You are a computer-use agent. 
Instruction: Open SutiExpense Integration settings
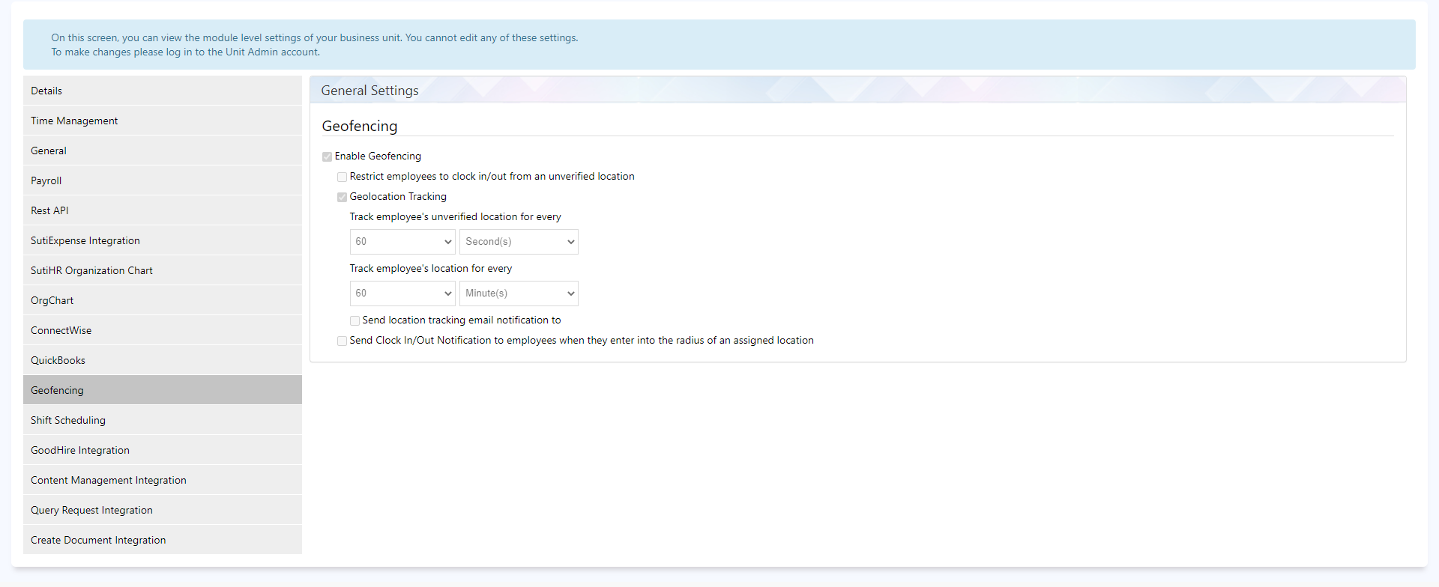(85, 240)
